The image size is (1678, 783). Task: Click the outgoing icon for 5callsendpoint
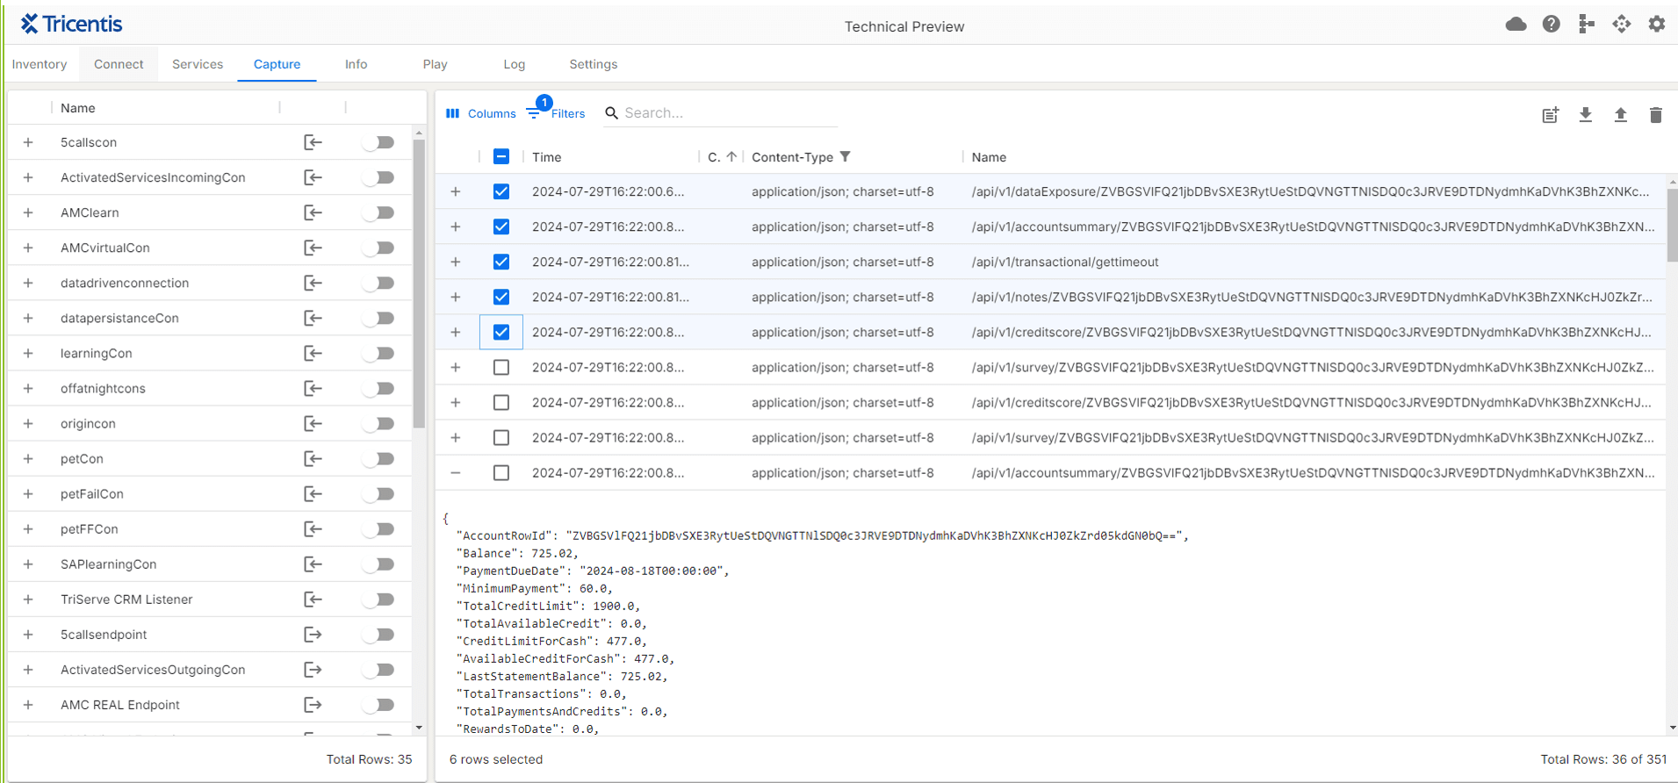tap(313, 635)
